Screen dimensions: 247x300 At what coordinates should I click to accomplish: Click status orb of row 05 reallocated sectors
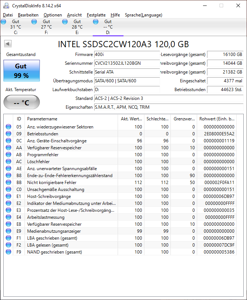[x=8, y=127]
